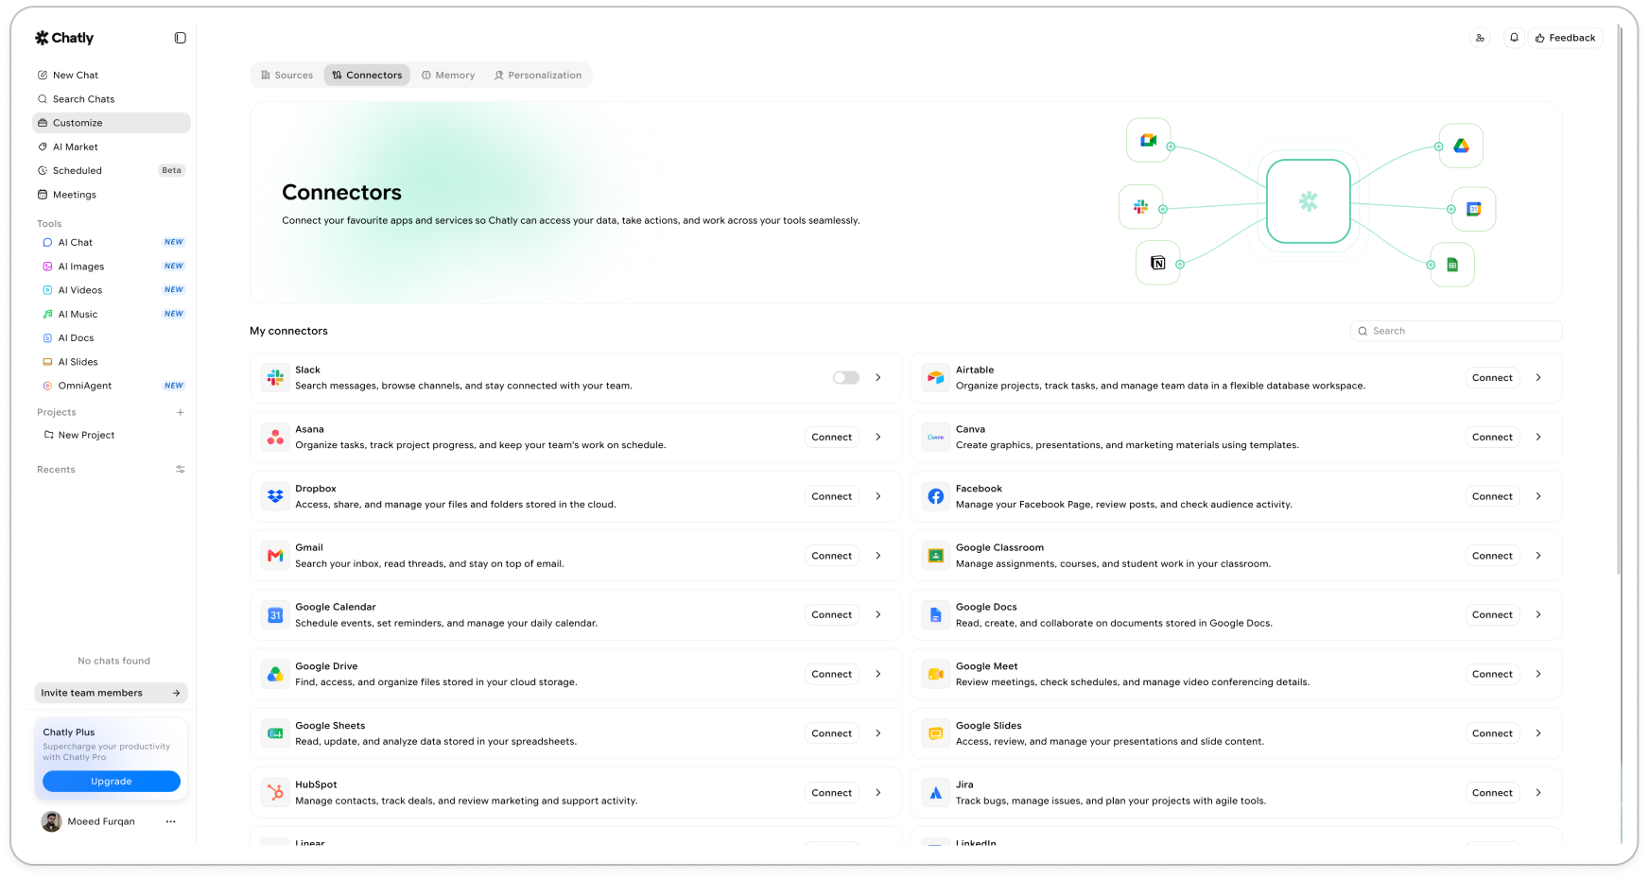Click the page vertical scrollbar
Screen dimensions: 1649x879
(x=1619, y=301)
